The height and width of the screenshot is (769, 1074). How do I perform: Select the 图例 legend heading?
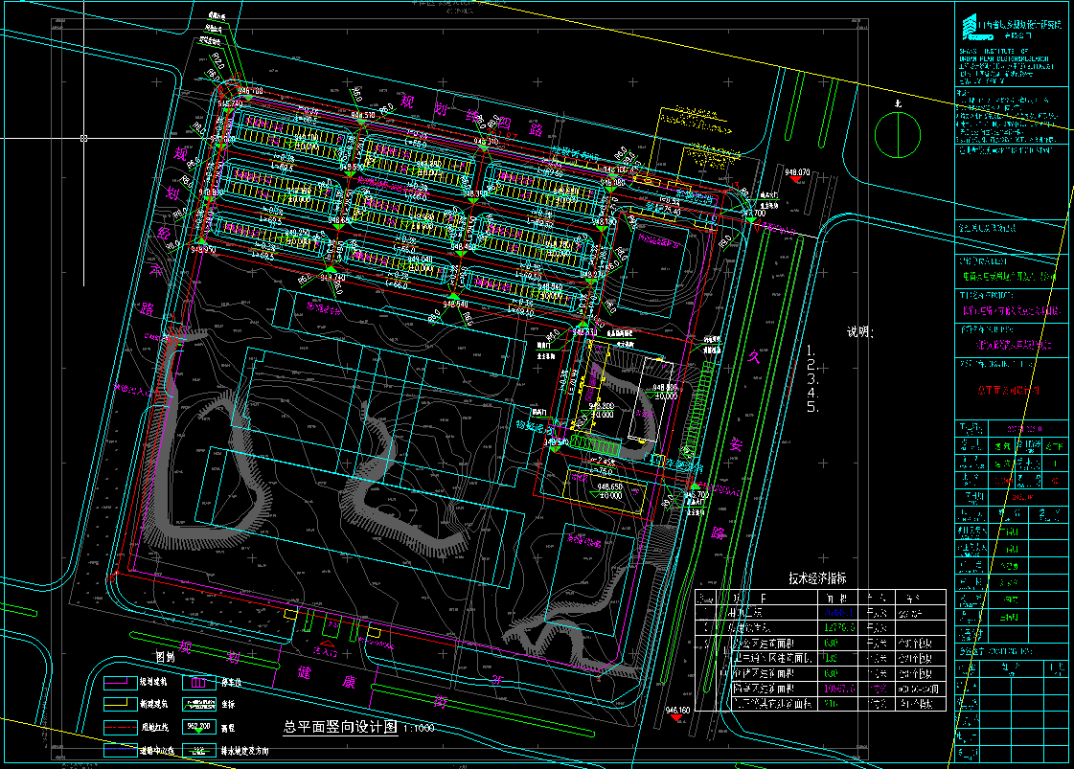[167, 659]
